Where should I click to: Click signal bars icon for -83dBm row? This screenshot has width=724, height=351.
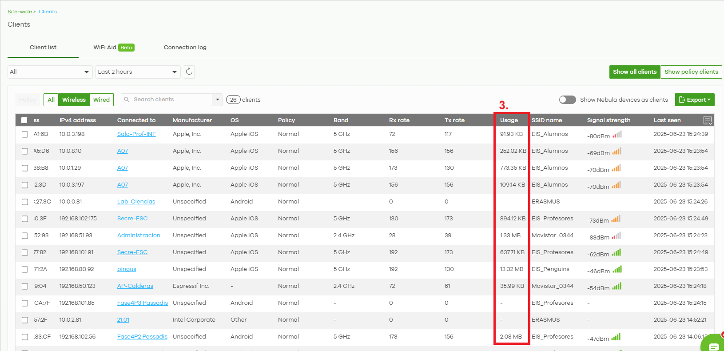tap(616, 236)
